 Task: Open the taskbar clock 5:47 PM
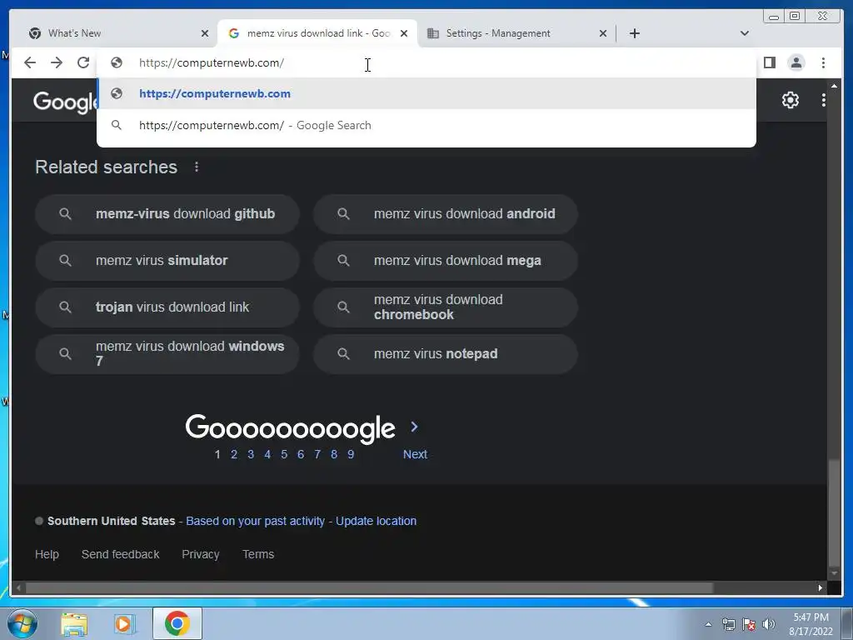coord(811,623)
